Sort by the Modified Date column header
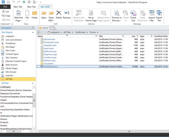This screenshot has height=137, width=169. click(x=161, y=36)
